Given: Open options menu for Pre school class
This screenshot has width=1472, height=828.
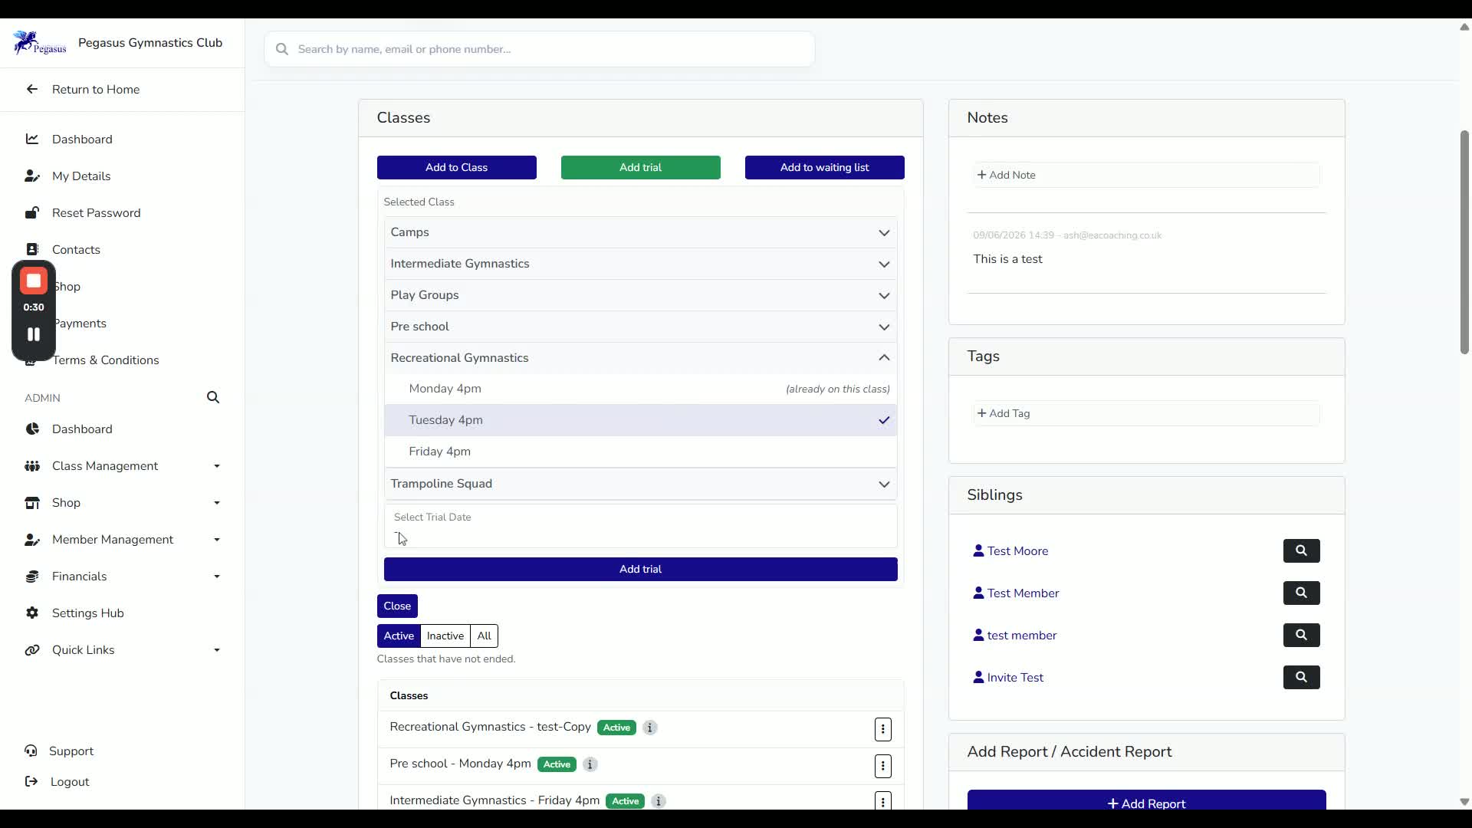Looking at the screenshot, I should (882, 766).
